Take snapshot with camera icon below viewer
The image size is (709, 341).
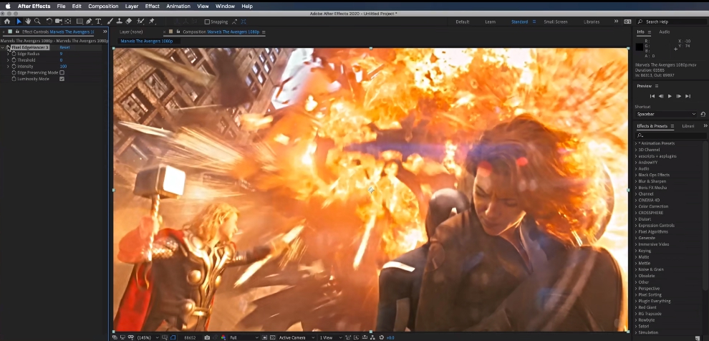click(207, 337)
